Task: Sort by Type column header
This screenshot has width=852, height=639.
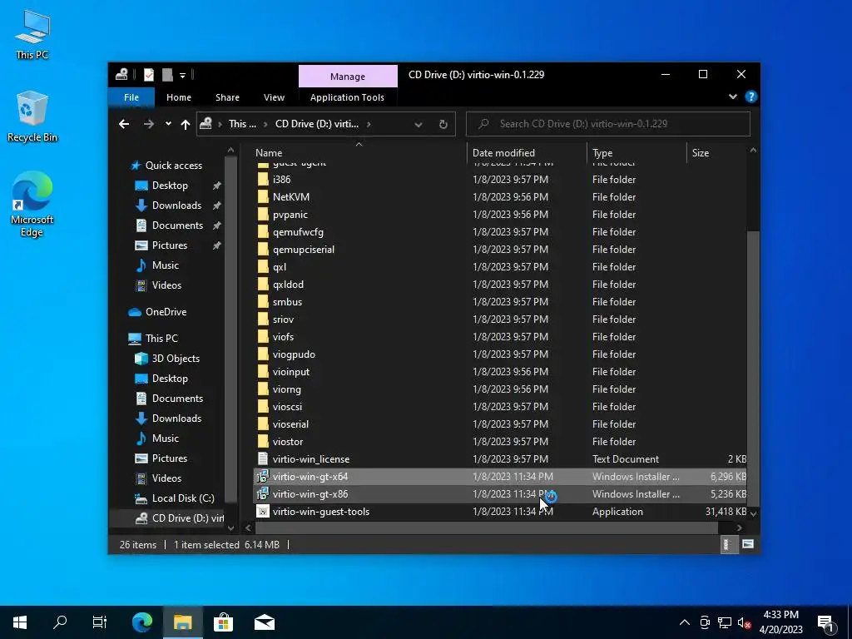Action: click(637, 153)
